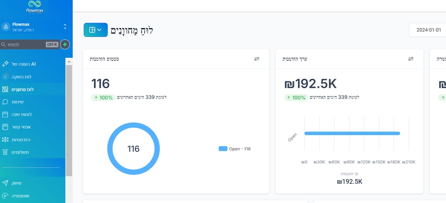
Task: Click the calendar icon in the sidebar
Action: 5,114
